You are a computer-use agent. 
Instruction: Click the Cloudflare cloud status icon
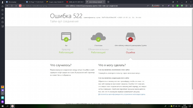[x=98, y=37]
